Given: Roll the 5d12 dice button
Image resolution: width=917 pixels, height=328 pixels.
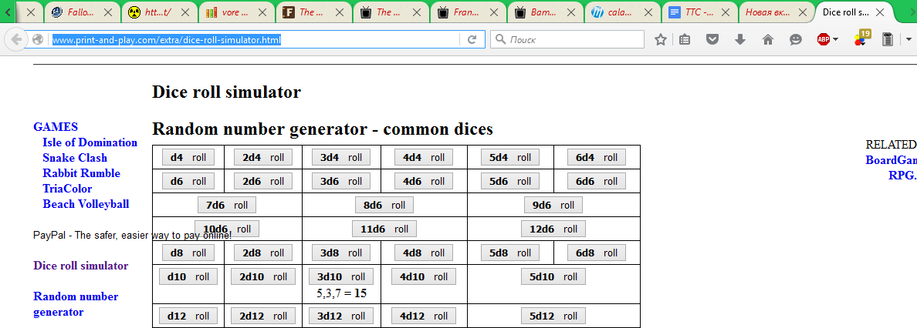Looking at the screenshot, I should click(553, 316).
